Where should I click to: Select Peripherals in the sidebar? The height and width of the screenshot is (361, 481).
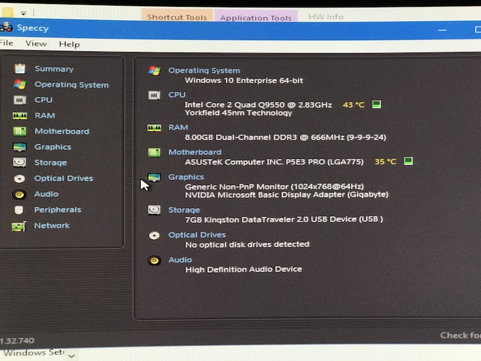point(58,210)
